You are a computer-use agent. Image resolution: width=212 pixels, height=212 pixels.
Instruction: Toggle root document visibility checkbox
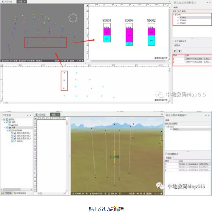click(4, 119)
